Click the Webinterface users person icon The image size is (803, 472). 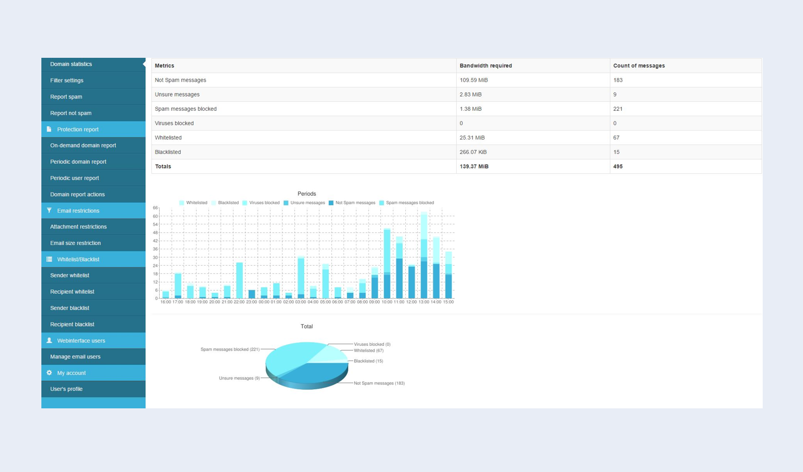tap(49, 340)
